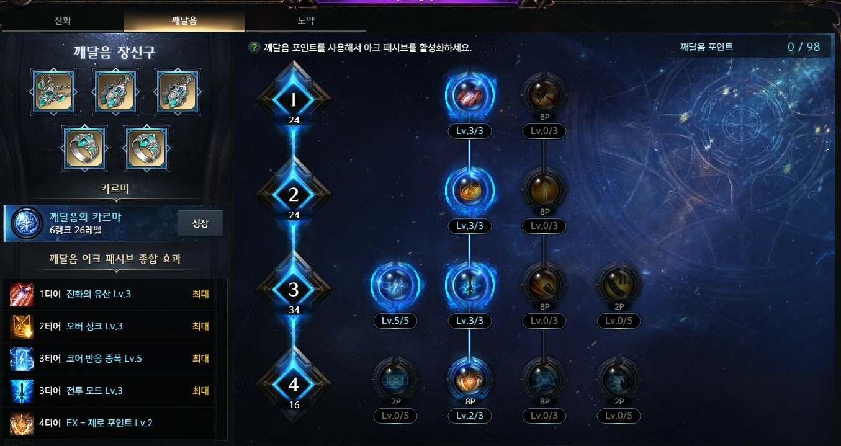Click the passive effects list scrollbar
Viewport: 841px width, 446px height.
(x=222, y=359)
